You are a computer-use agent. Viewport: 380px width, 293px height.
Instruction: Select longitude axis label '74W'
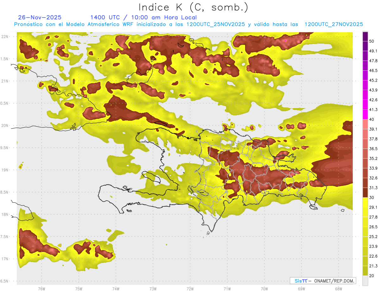click(116, 289)
